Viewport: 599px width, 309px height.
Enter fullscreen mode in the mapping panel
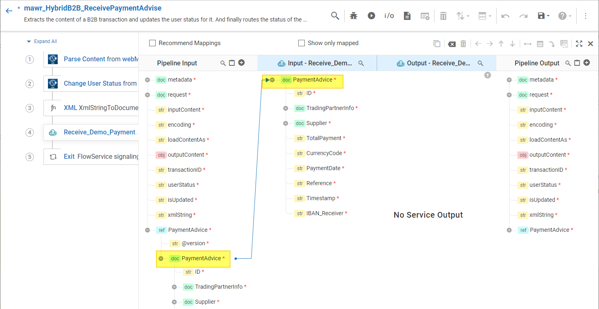pyautogui.click(x=579, y=43)
